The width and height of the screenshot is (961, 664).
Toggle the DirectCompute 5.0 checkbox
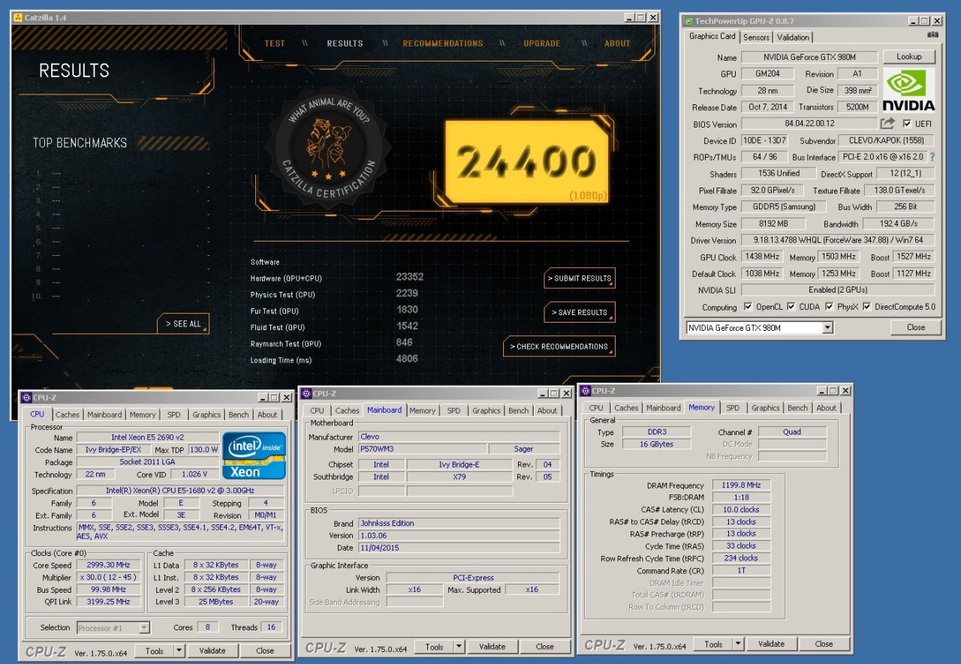point(867,307)
